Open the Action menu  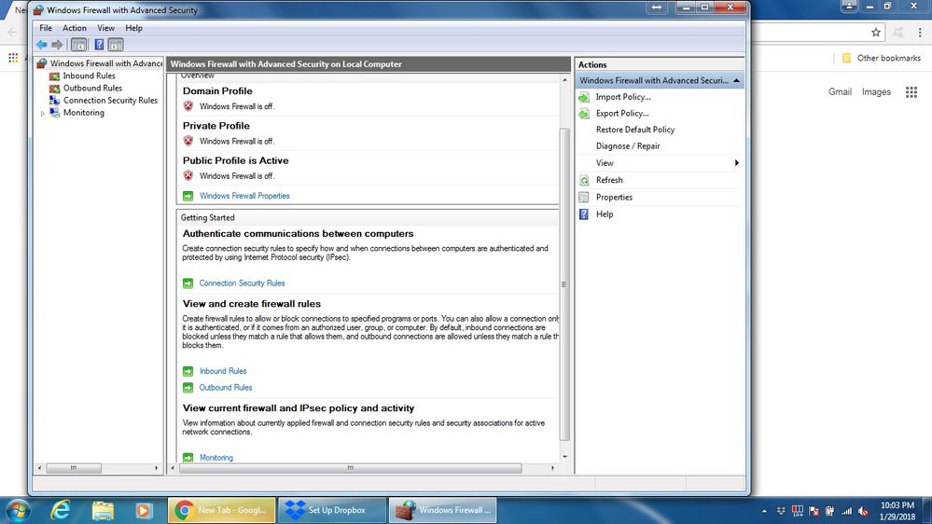(75, 28)
